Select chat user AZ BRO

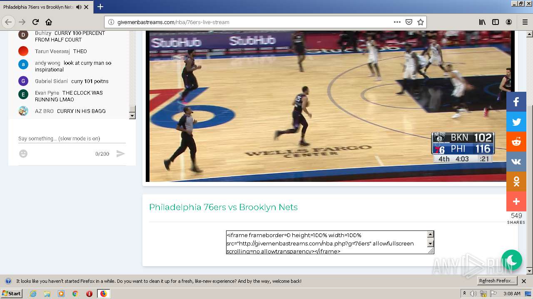point(44,111)
